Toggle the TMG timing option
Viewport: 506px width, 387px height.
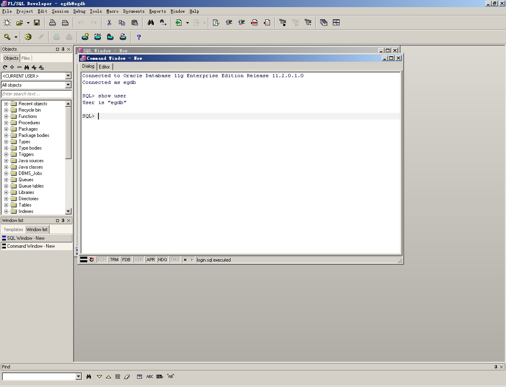click(x=175, y=260)
